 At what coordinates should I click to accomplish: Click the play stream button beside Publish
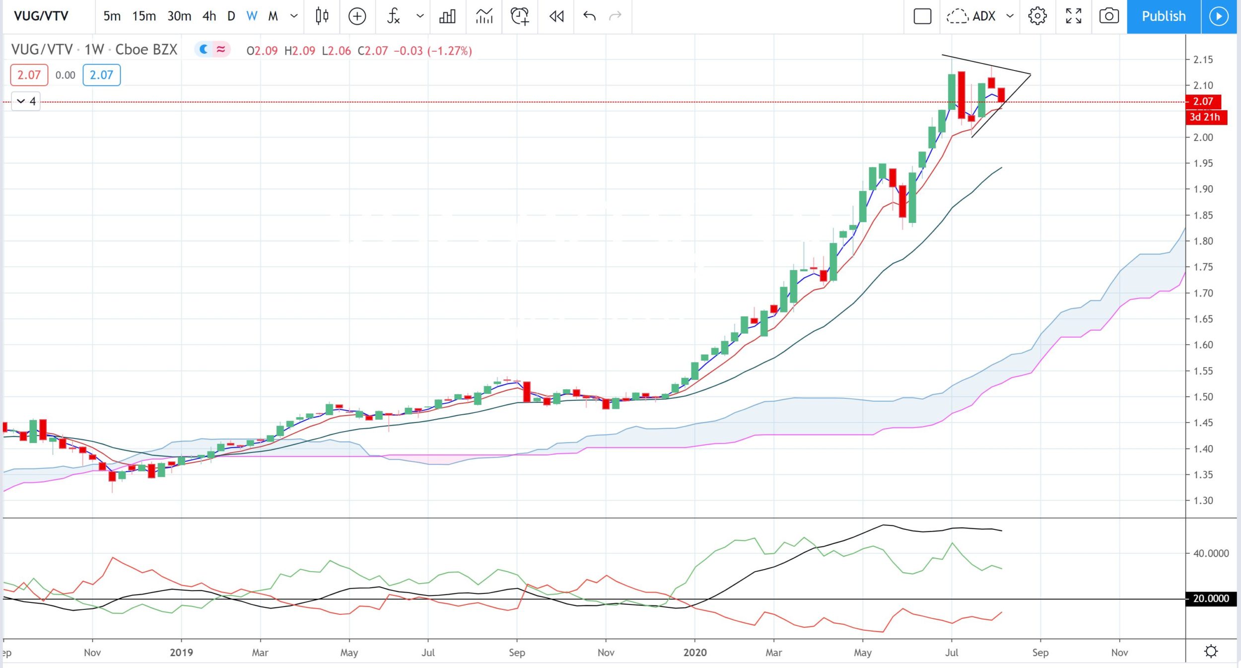click(1219, 16)
